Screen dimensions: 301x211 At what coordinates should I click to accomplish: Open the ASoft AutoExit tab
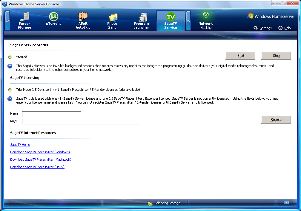click(x=83, y=21)
